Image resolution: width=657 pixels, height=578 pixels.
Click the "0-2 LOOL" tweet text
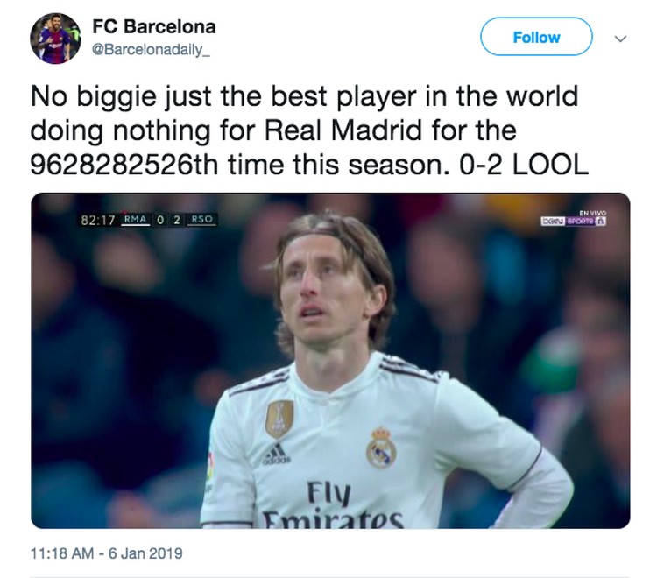(523, 165)
